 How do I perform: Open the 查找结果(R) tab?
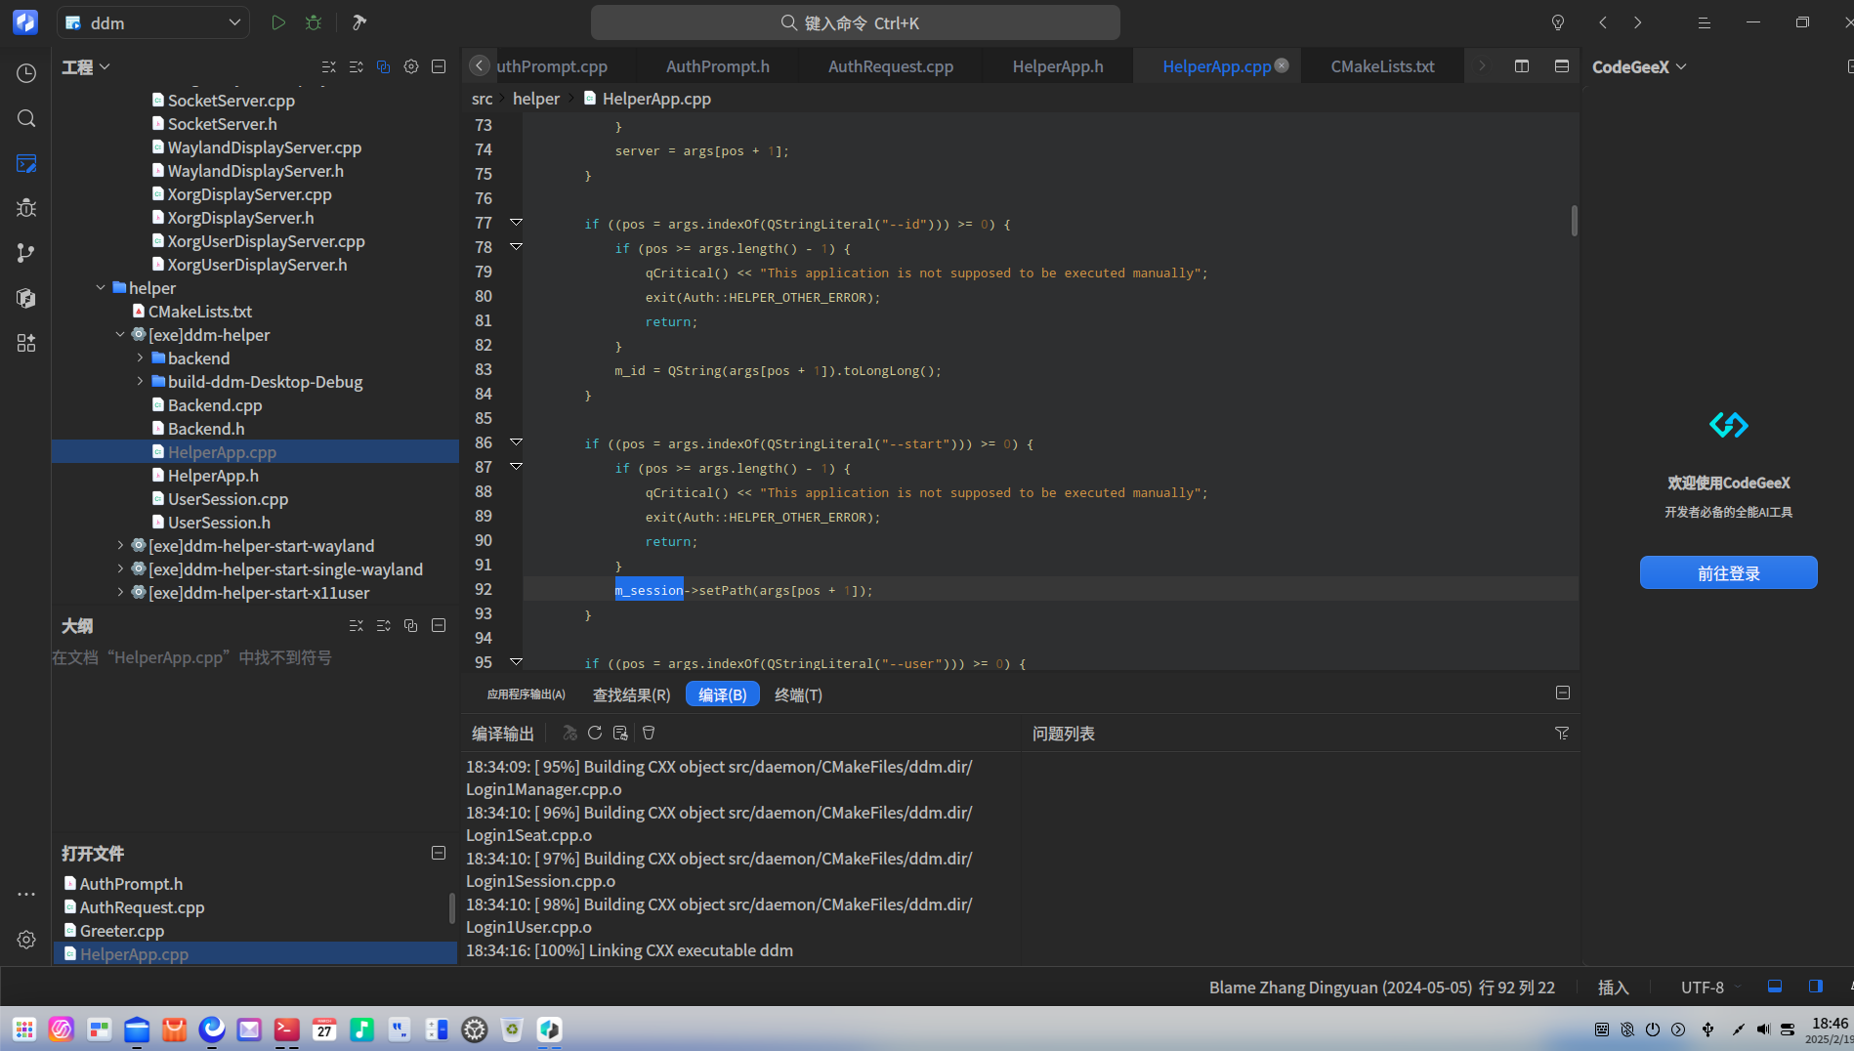[631, 694]
